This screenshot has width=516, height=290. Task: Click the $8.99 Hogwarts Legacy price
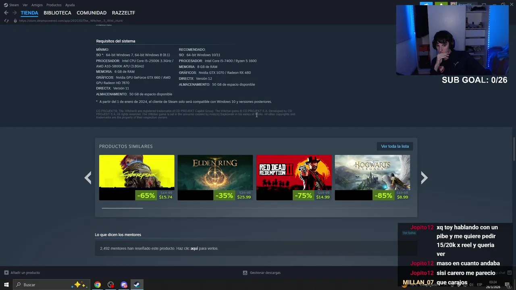click(402, 197)
